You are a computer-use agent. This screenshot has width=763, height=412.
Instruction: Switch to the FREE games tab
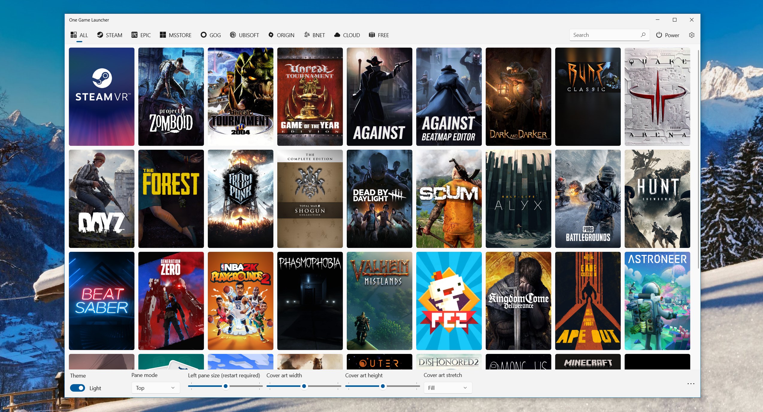coord(379,35)
